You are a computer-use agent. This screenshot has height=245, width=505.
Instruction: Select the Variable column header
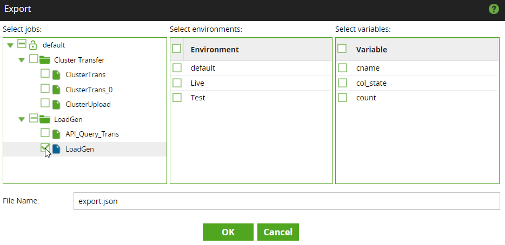[371, 50]
